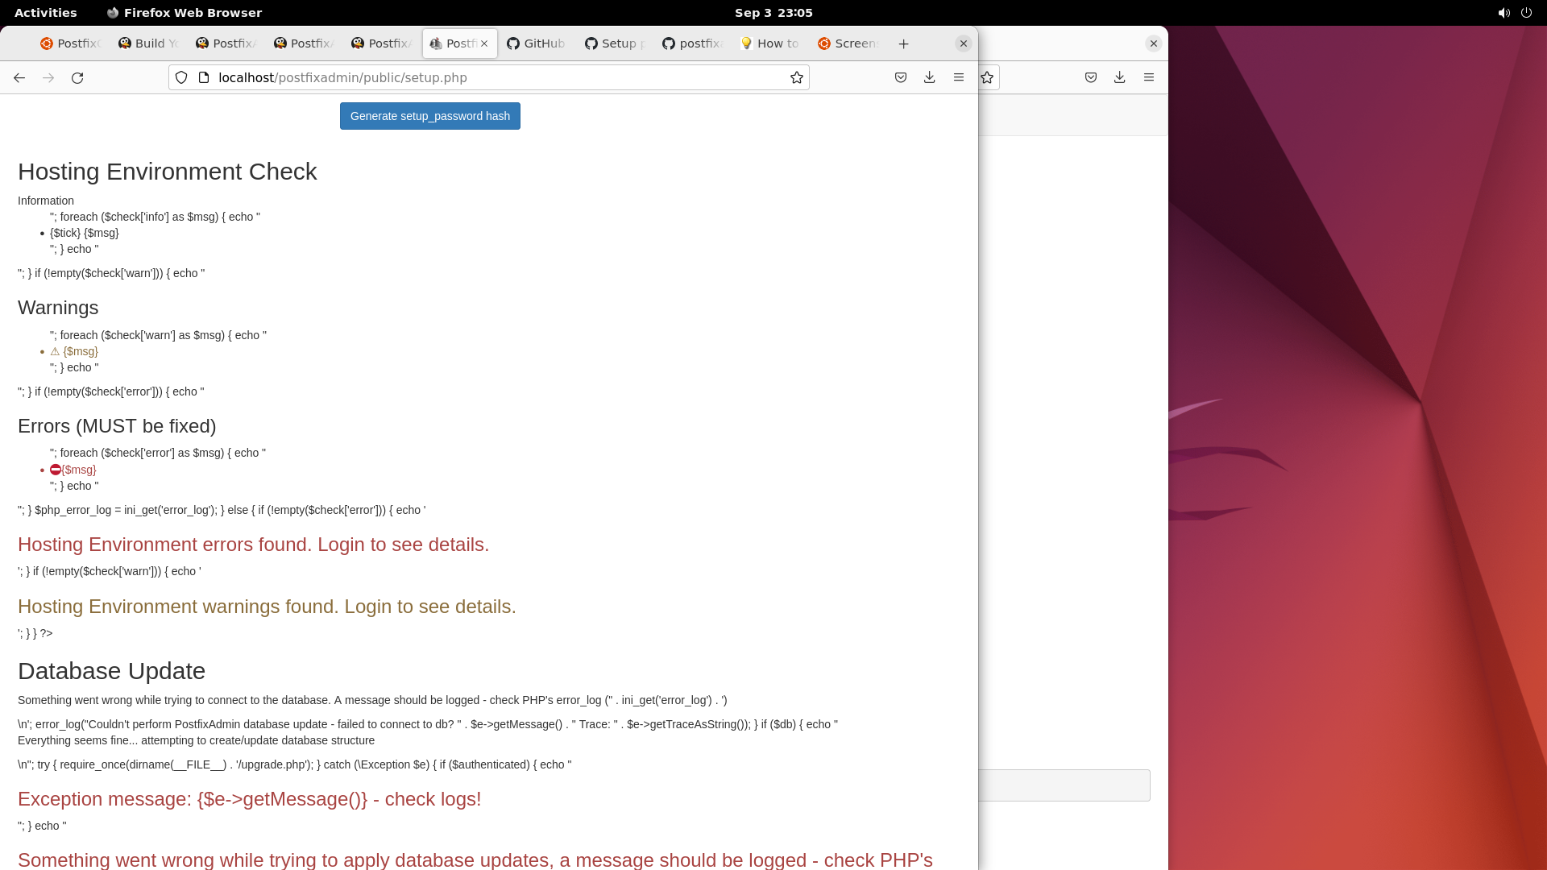Open the Firefox downloads panel
This screenshot has height=870, width=1547.
coord(930,78)
